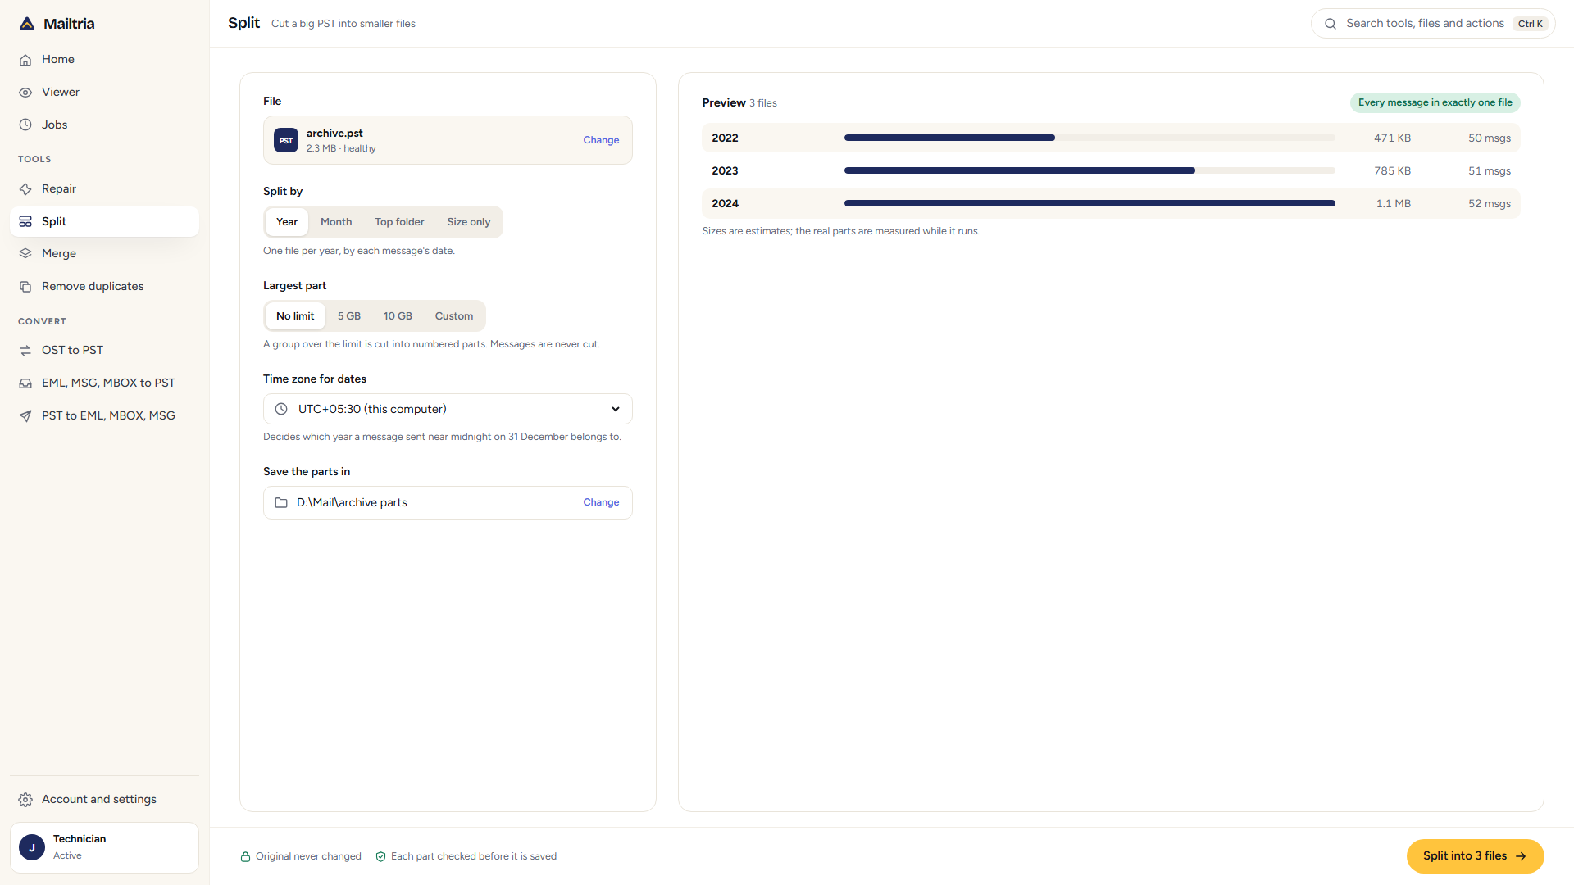Set largest part to 5 GB

349,316
